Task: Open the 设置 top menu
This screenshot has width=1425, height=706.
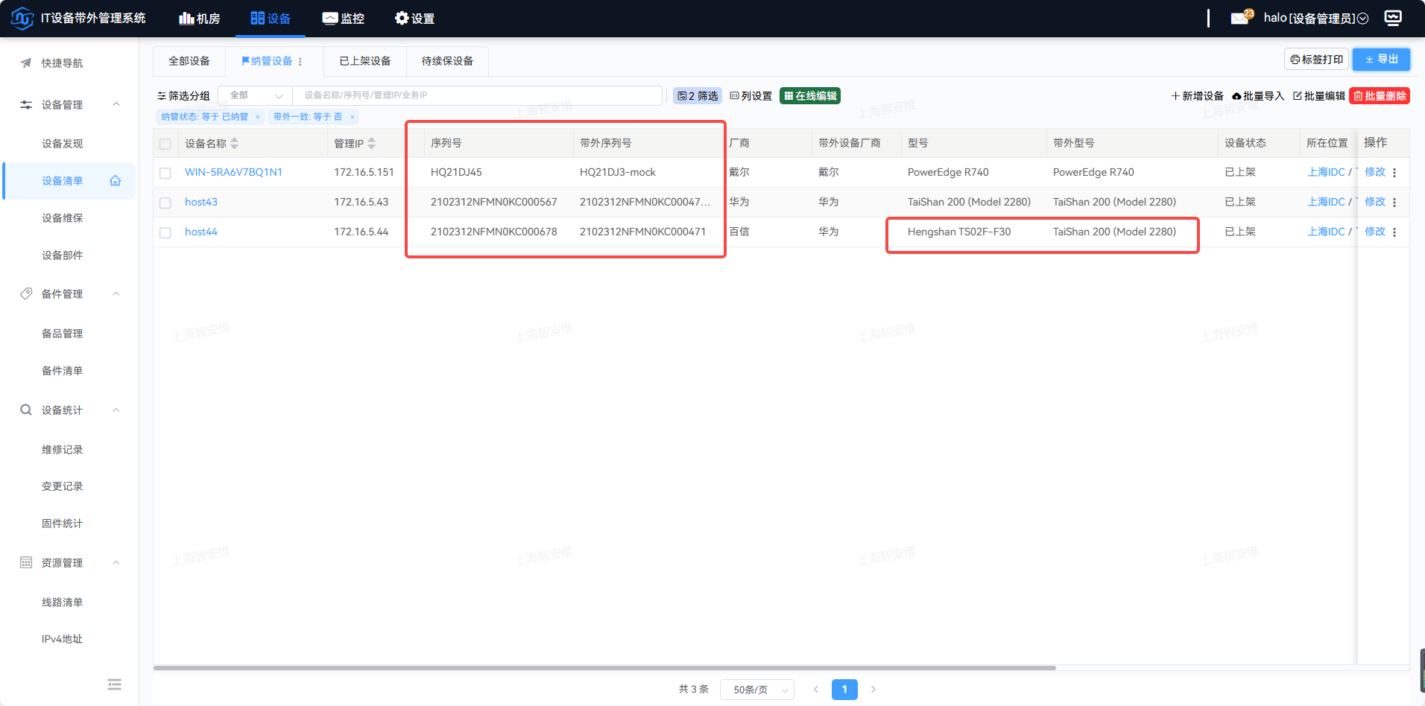Action: click(414, 19)
